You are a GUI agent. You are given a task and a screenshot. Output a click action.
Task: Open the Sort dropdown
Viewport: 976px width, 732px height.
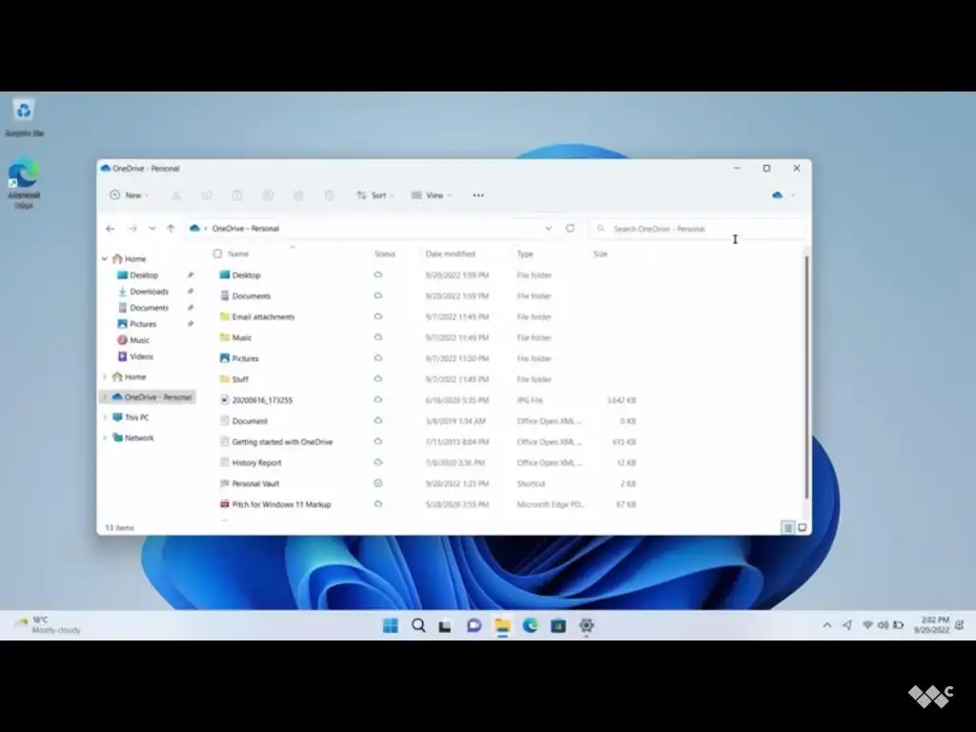pyautogui.click(x=376, y=195)
